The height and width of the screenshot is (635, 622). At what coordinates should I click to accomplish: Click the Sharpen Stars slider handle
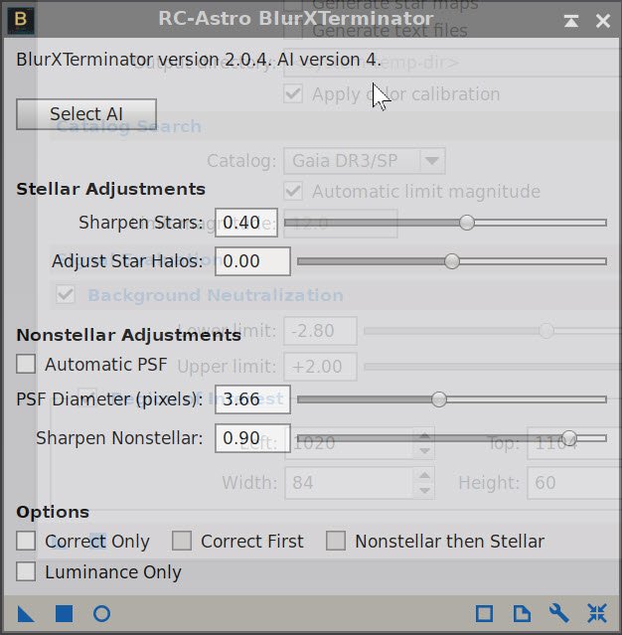click(x=467, y=223)
